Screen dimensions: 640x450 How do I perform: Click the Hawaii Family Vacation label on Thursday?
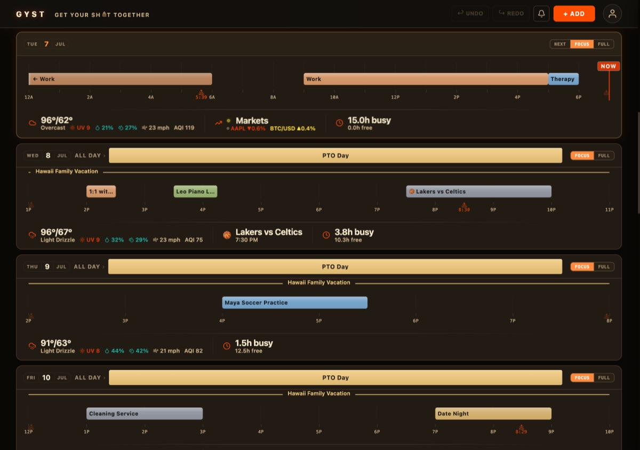pyautogui.click(x=319, y=282)
